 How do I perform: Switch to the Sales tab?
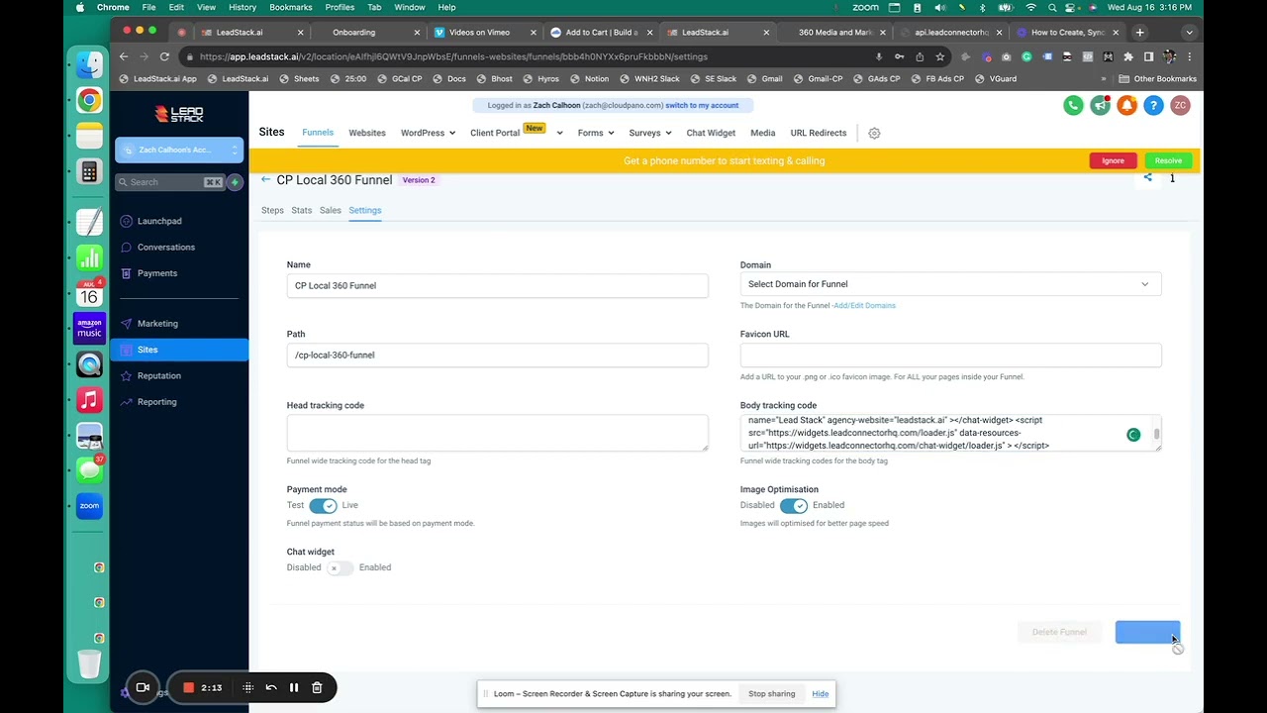[331, 210]
